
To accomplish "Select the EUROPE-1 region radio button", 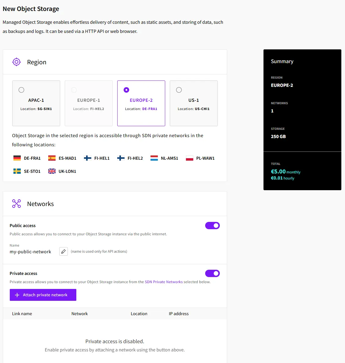I will click(74, 90).
